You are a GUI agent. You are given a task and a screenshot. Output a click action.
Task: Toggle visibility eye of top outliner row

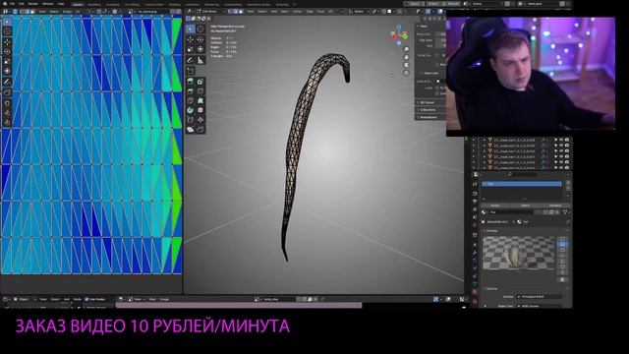pyautogui.click(x=561, y=140)
